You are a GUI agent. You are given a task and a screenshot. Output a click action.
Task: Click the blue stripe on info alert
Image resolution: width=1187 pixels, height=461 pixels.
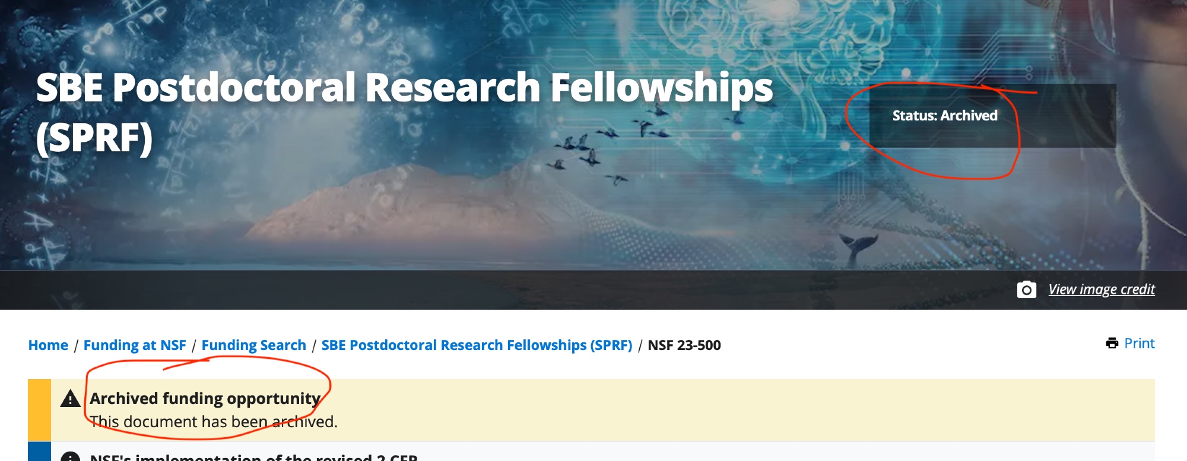39,452
